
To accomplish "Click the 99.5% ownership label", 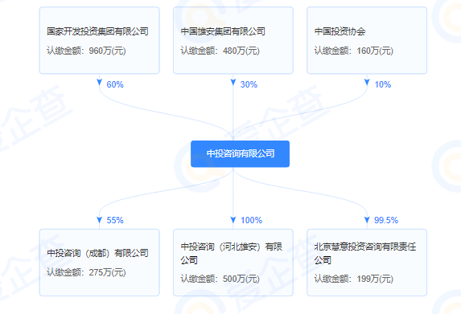I will click(386, 220).
